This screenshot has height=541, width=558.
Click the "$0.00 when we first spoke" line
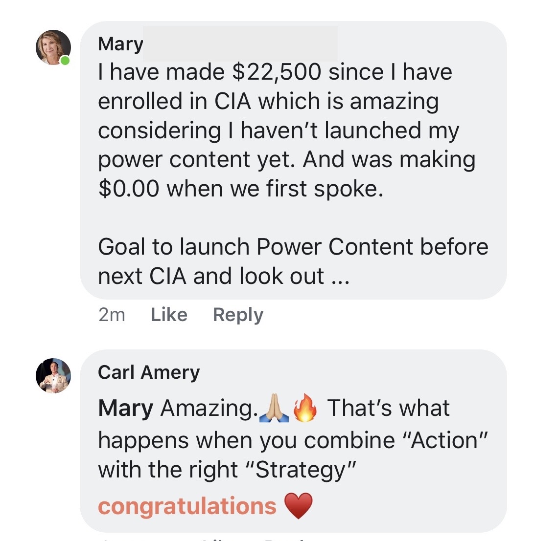240,189
